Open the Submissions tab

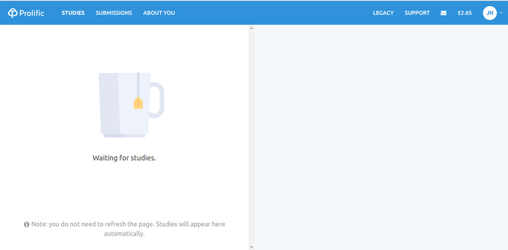click(x=114, y=13)
